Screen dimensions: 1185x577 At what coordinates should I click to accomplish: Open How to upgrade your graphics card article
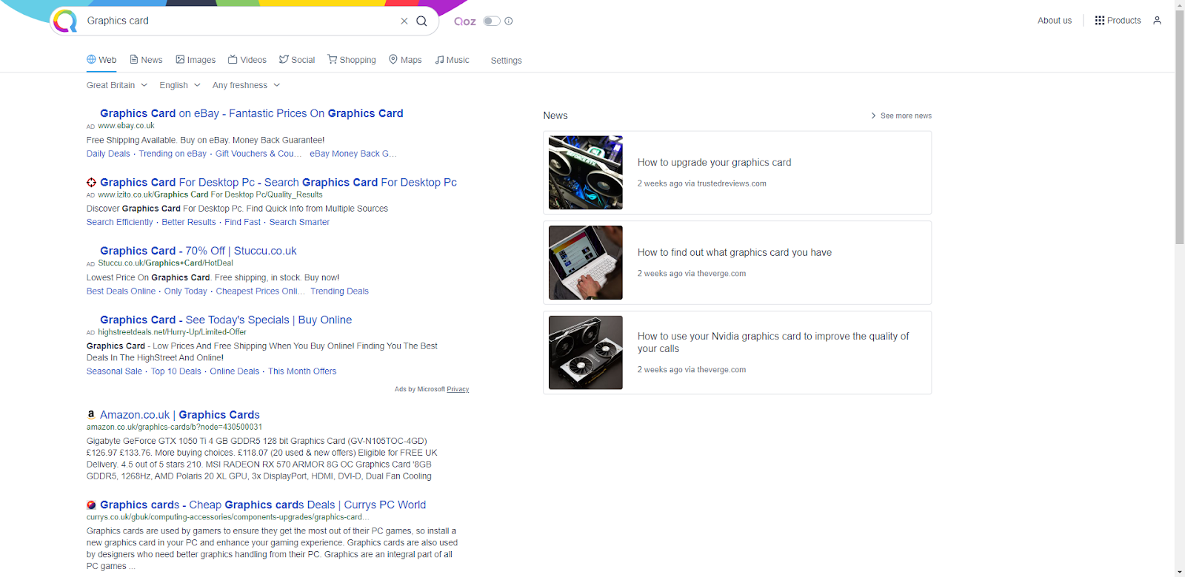coord(714,163)
